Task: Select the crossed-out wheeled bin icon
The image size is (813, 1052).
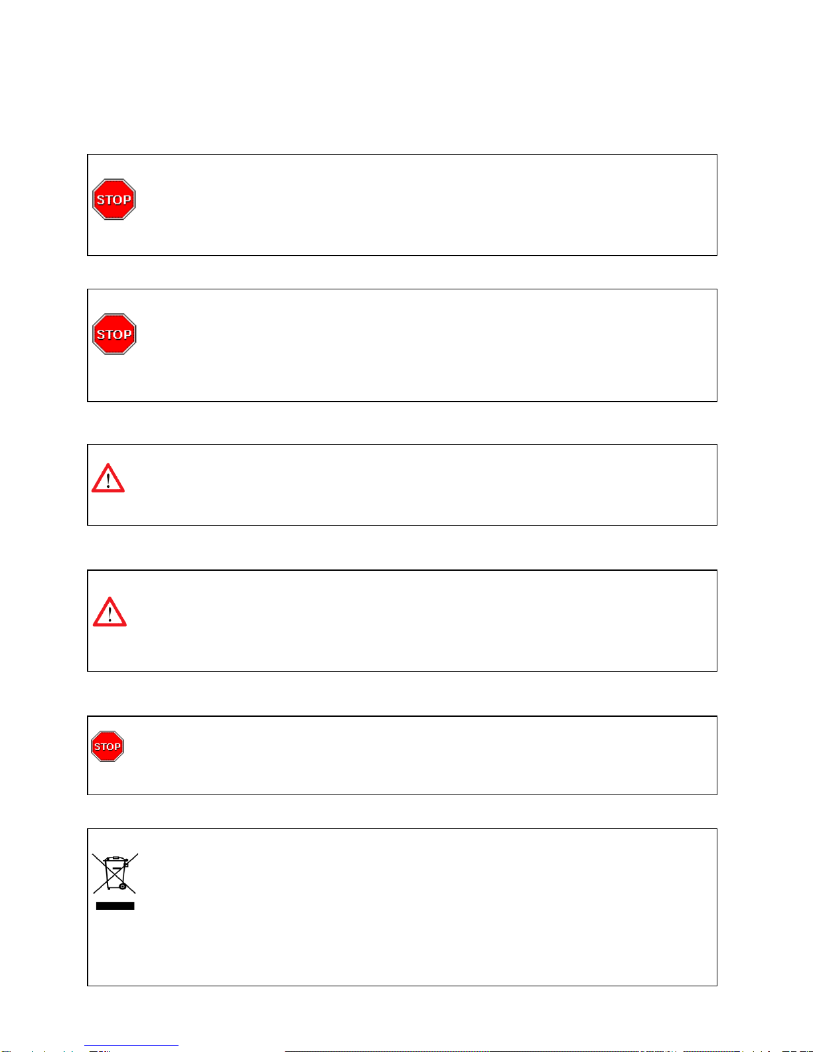Action: point(115,873)
